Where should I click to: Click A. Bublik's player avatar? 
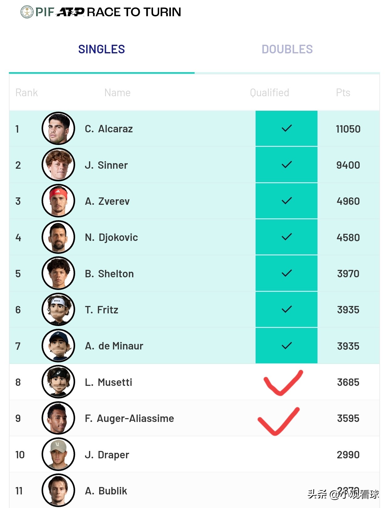point(58,490)
